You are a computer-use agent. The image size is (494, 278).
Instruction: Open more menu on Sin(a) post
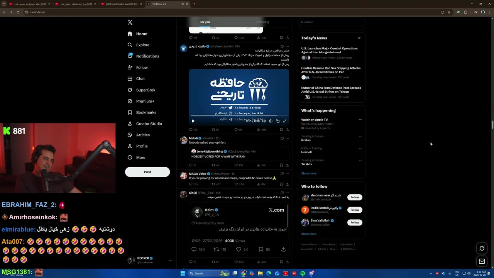click(x=287, y=193)
